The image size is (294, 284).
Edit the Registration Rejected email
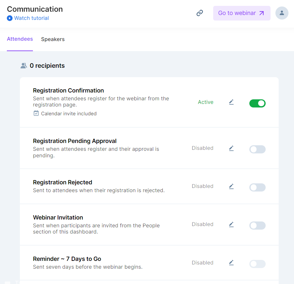pyautogui.click(x=231, y=186)
